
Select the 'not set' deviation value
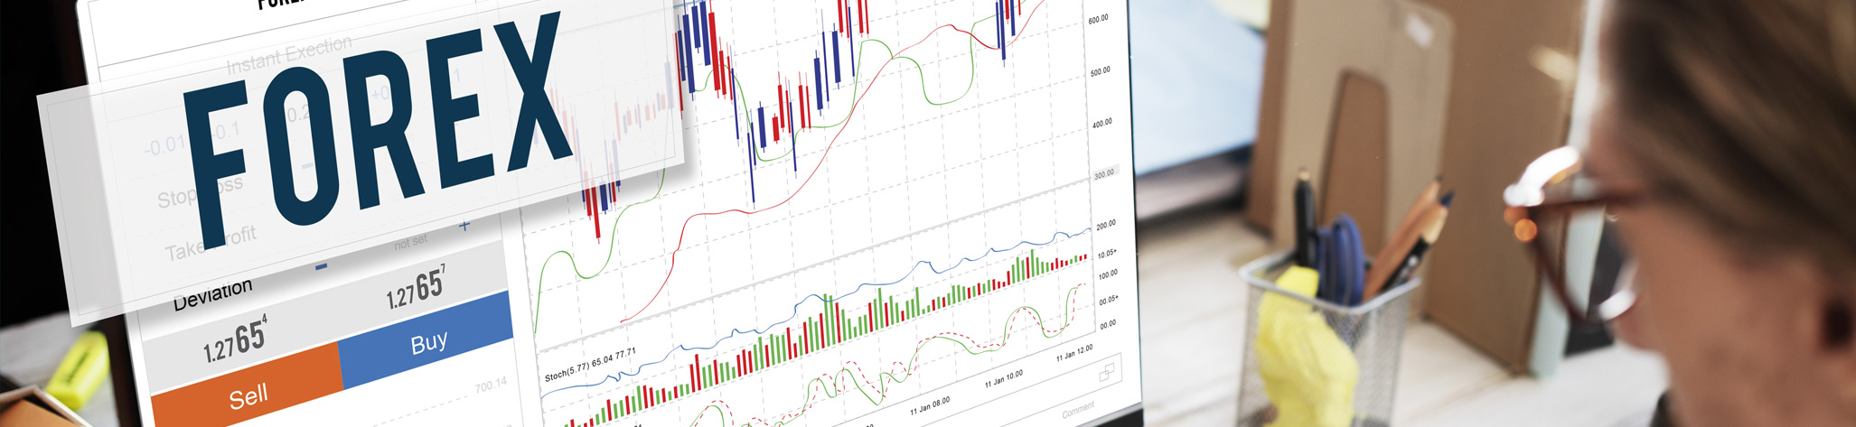tap(410, 242)
